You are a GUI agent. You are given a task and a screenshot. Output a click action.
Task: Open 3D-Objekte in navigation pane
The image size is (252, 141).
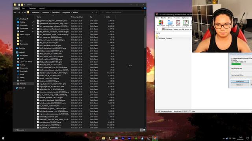[24, 56]
